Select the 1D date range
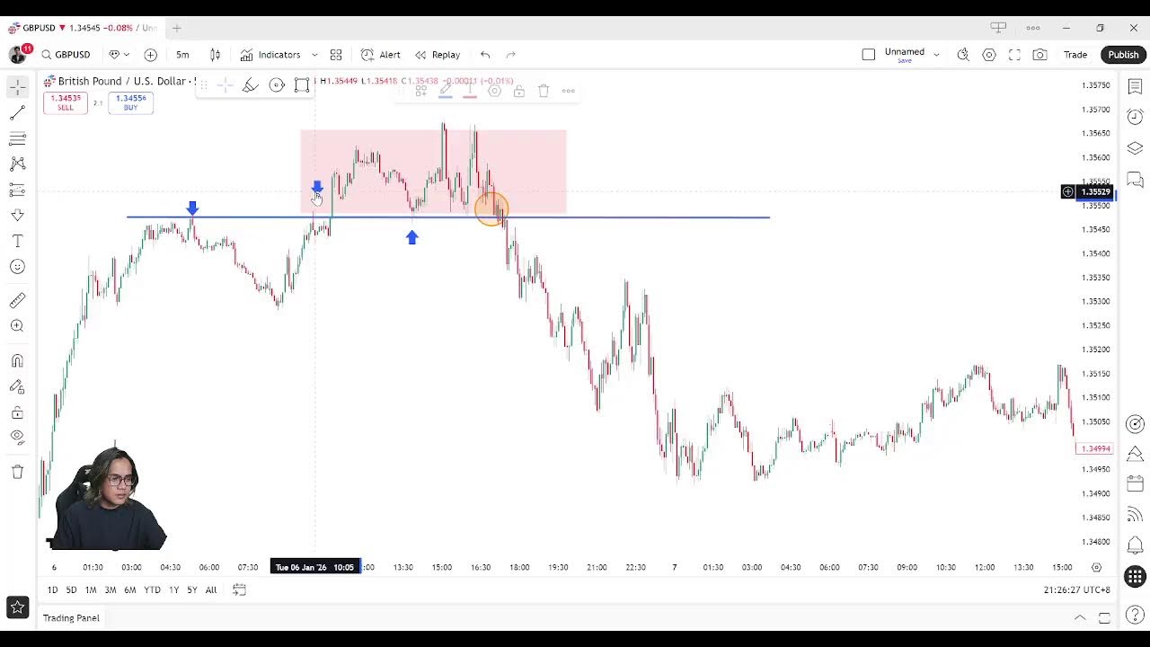The width and height of the screenshot is (1150, 647). (52, 589)
